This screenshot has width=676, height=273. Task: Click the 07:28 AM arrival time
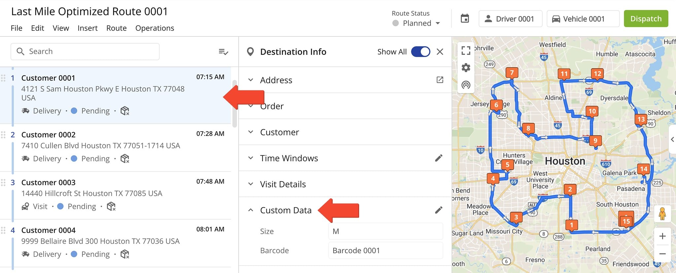point(210,134)
